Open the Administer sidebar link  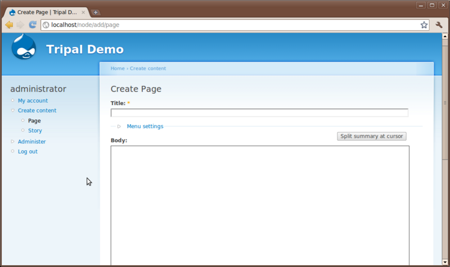[31, 142]
